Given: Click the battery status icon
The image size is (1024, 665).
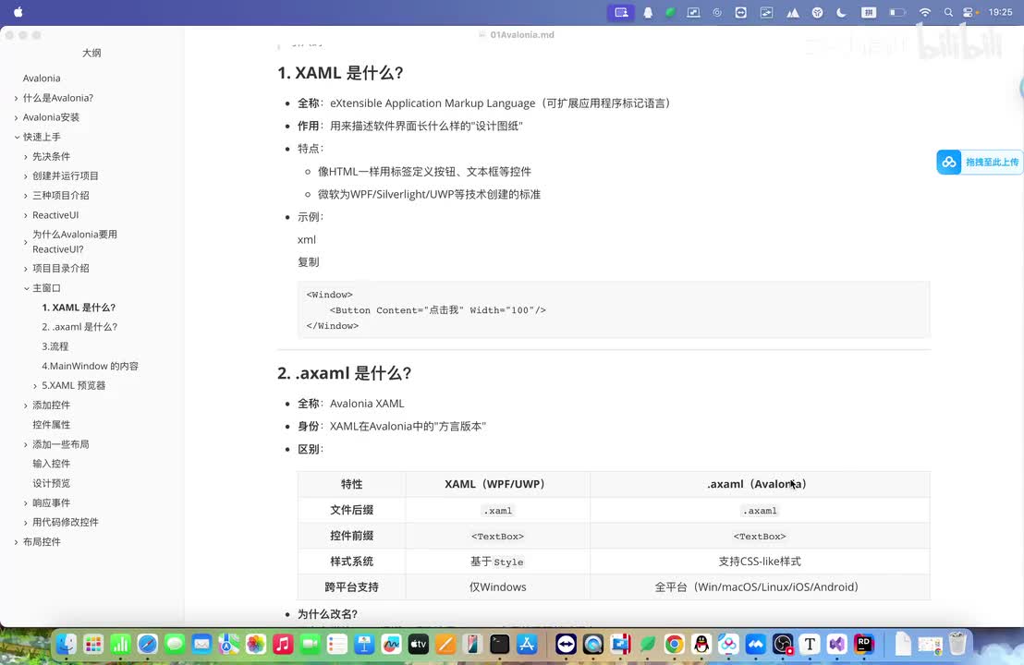Looking at the screenshot, I should coord(897,12).
